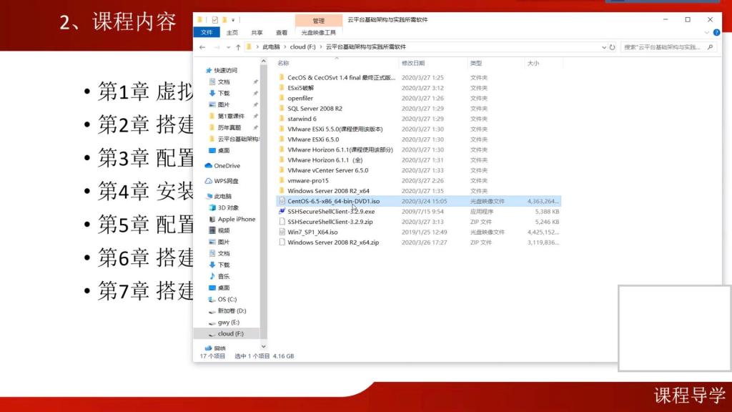Switch to the 查看 ribbon tab
The image size is (732, 412).
tap(282, 32)
